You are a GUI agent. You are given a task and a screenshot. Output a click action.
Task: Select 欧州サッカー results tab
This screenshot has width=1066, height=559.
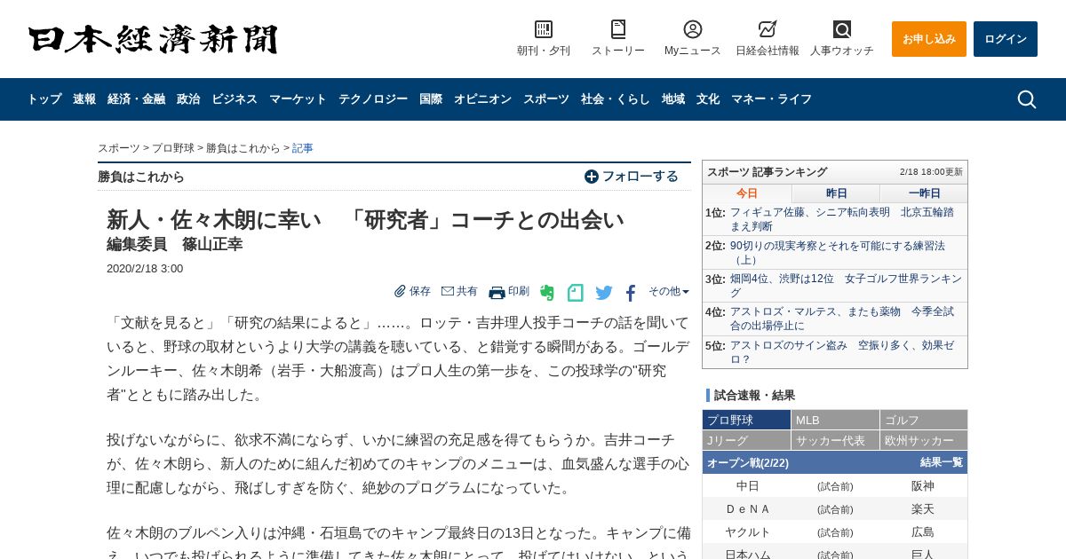[x=924, y=440]
